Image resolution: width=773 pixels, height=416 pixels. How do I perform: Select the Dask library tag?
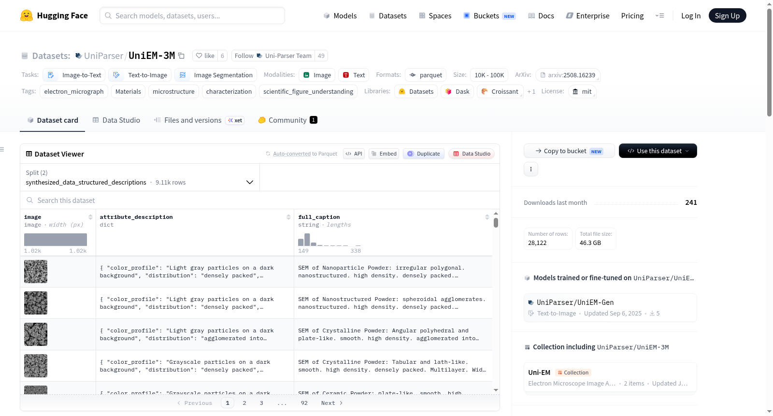click(x=457, y=91)
